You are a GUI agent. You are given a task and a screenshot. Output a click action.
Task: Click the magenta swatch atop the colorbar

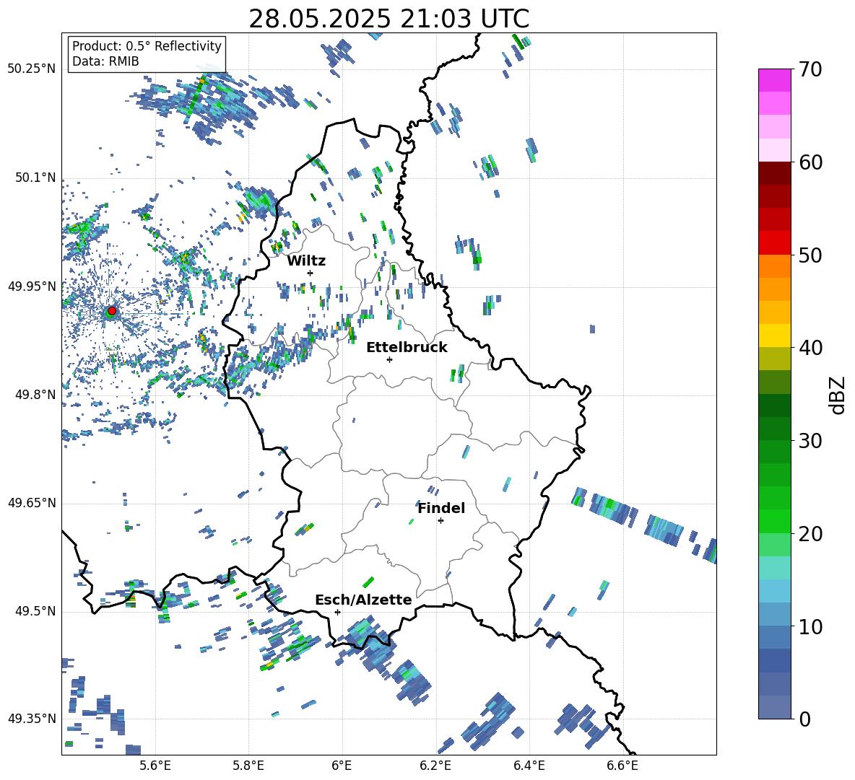click(x=774, y=80)
